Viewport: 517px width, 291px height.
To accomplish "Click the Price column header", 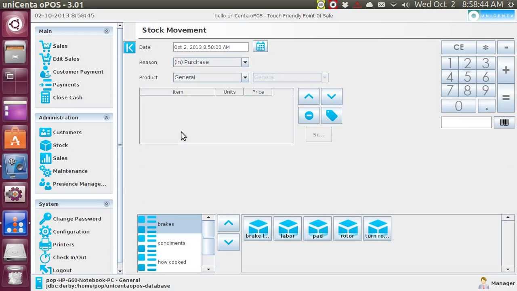I will tap(258, 92).
